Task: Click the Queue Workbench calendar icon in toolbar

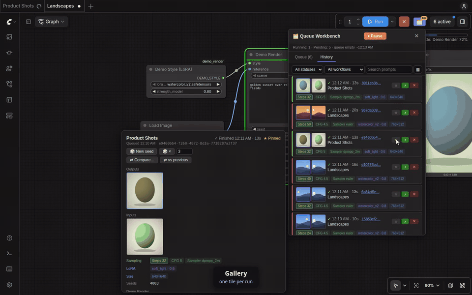Action: click(x=419, y=22)
